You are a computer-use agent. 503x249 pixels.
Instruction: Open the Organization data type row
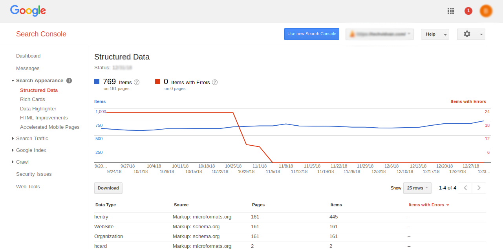[109, 236]
